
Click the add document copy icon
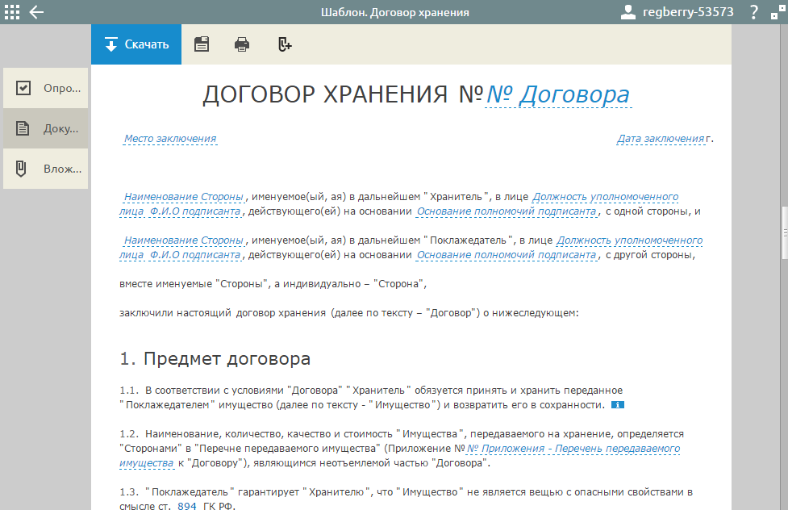285,44
